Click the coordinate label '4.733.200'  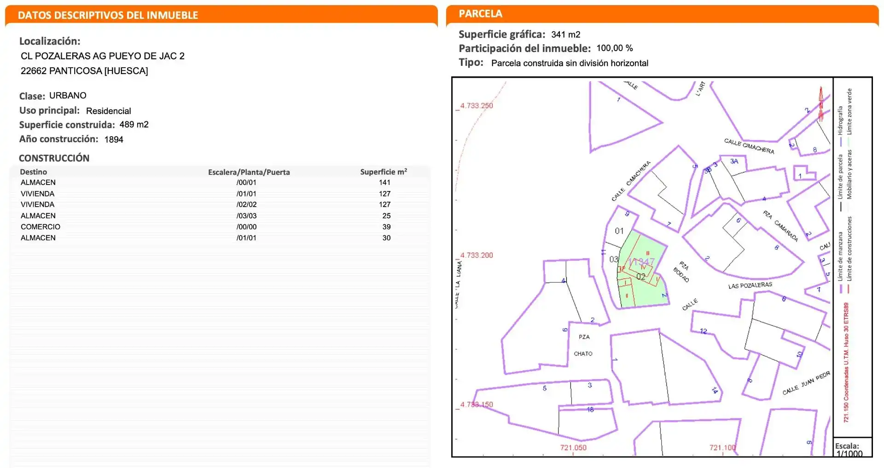(x=477, y=255)
